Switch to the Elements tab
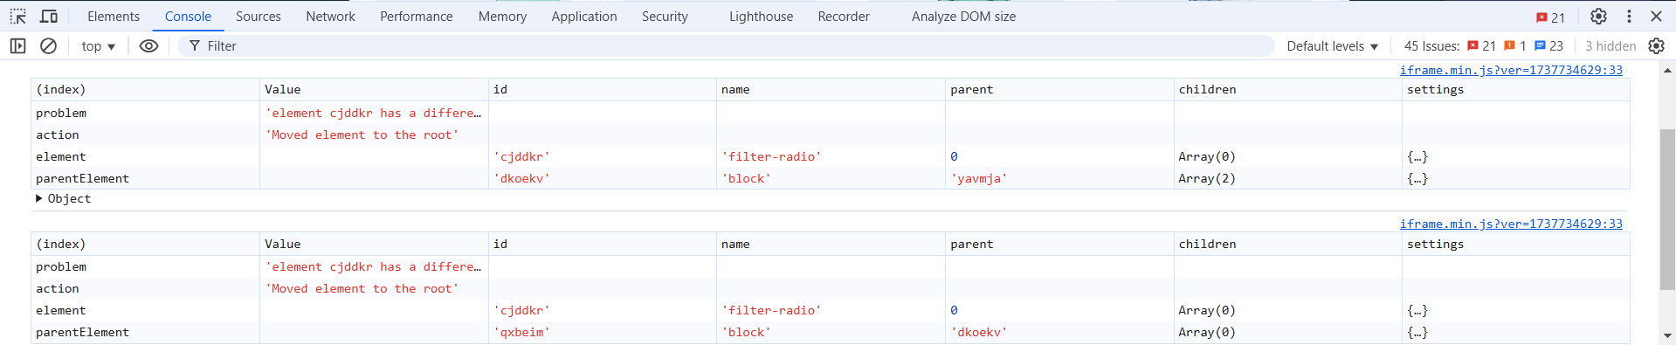 coord(114,17)
